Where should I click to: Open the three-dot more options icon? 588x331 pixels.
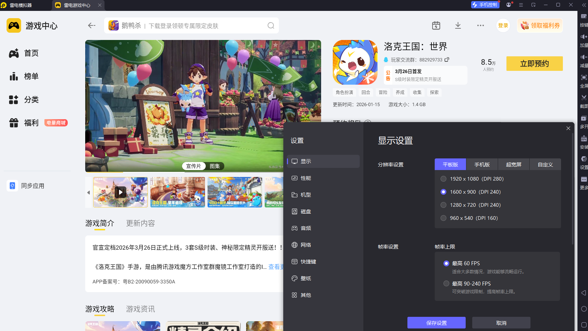click(481, 25)
